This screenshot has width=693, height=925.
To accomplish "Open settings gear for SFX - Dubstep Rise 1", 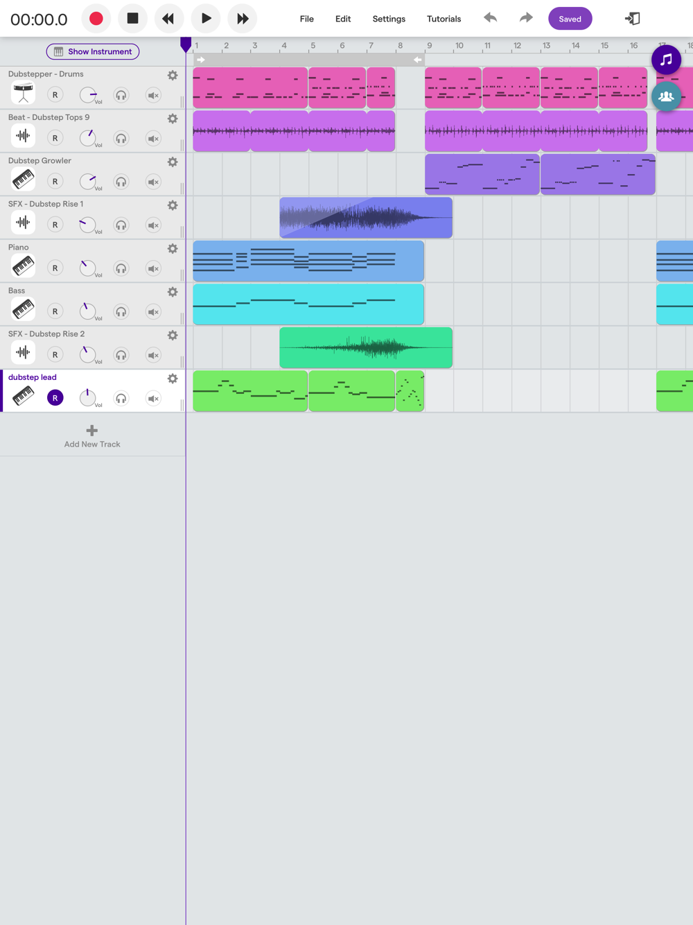I will click(x=173, y=205).
